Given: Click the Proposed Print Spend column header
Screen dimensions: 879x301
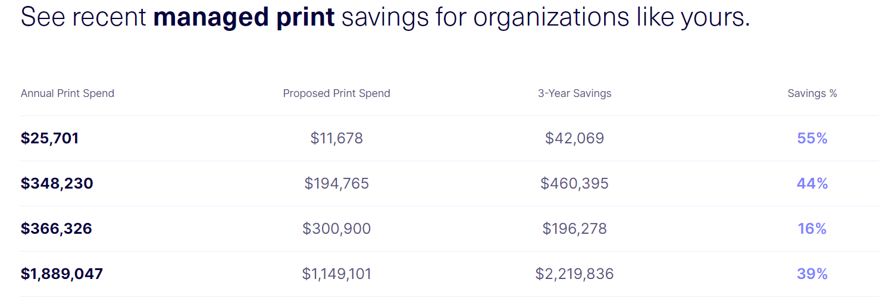Looking at the screenshot, I should tap(337, 93).
